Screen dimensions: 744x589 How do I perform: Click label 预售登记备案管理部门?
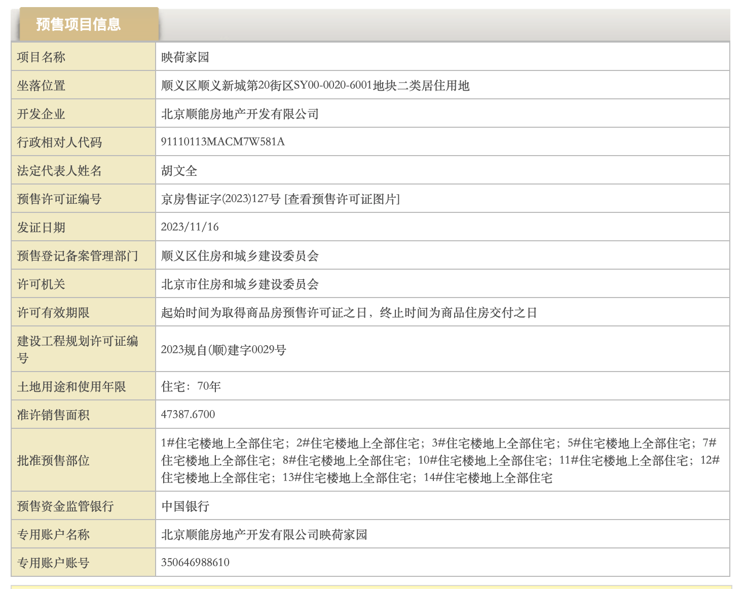(x=78, y=256)
